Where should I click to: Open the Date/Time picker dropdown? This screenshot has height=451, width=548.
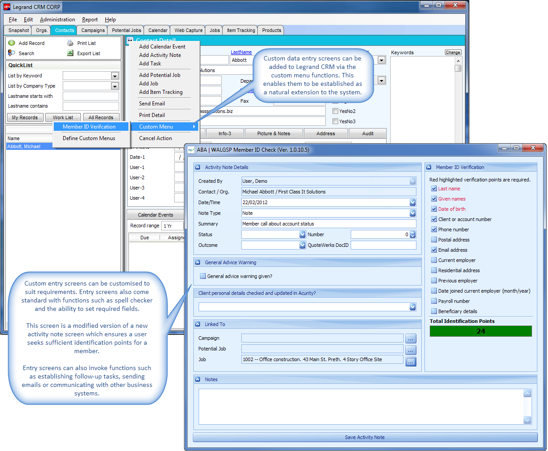coord(412,202)
